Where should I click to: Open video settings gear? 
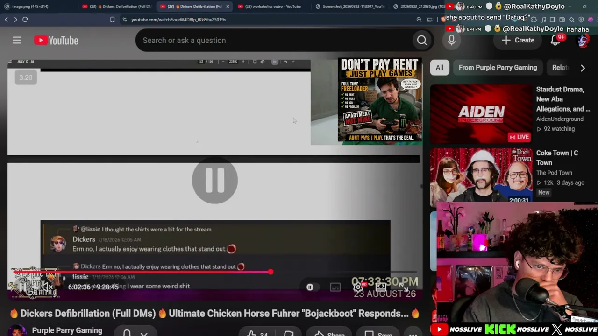point(358,287)
